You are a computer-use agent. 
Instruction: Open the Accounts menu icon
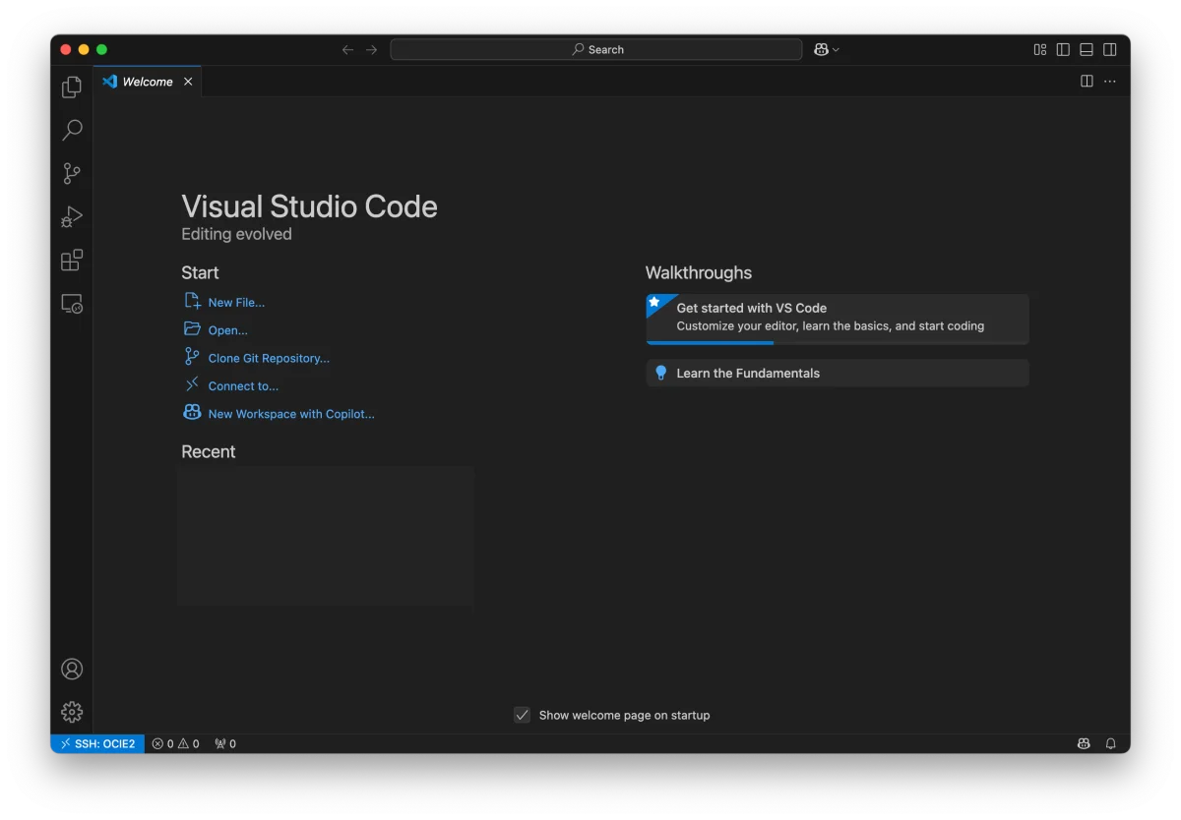[x=72, y=669]
